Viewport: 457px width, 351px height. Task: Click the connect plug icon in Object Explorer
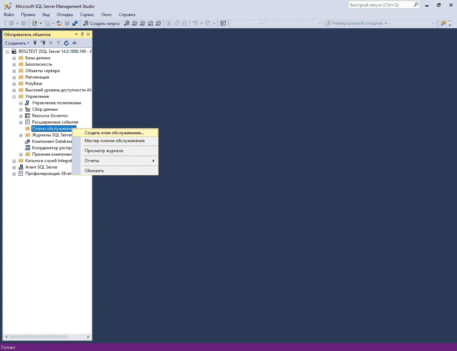pos(35,43)
